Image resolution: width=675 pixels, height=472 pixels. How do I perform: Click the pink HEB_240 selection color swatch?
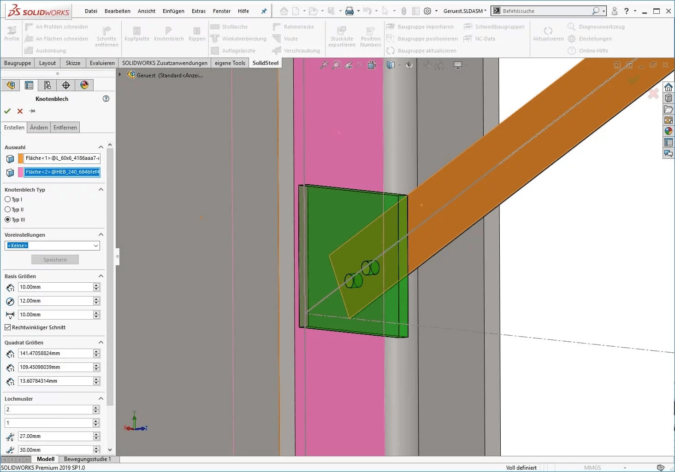coord(20,172)
